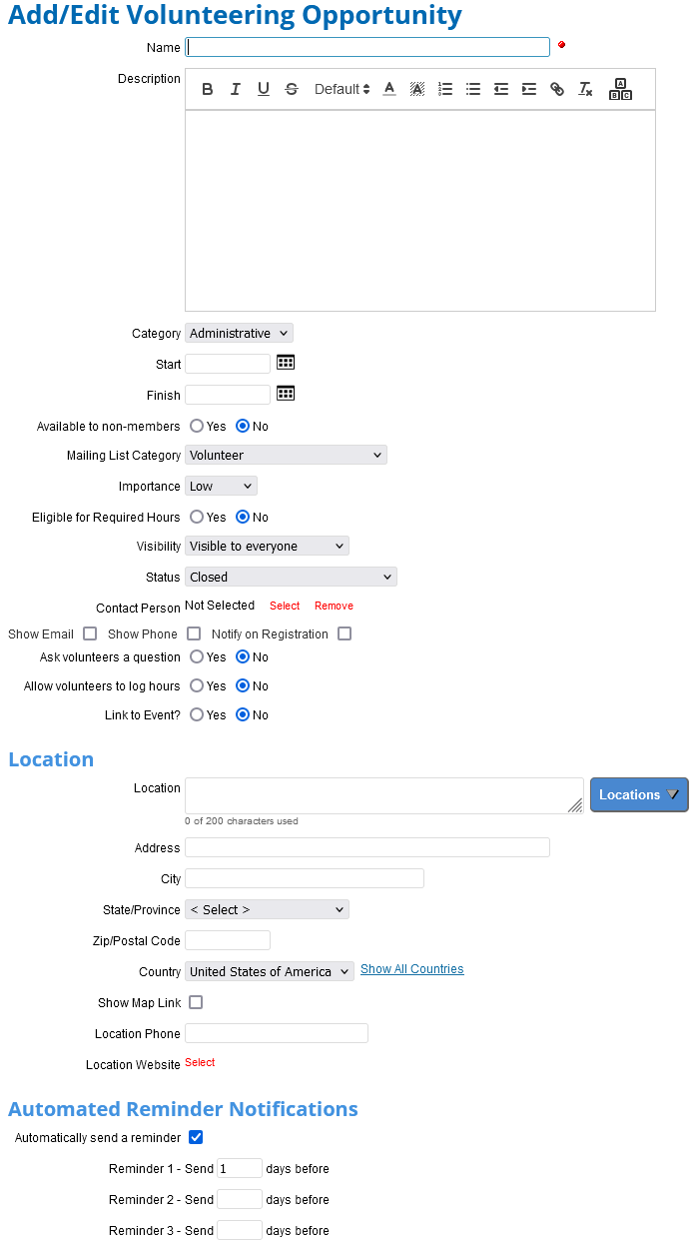The image size is (695, 1248).
Task: Click the Location Phone field
Action: point(277,1033)
